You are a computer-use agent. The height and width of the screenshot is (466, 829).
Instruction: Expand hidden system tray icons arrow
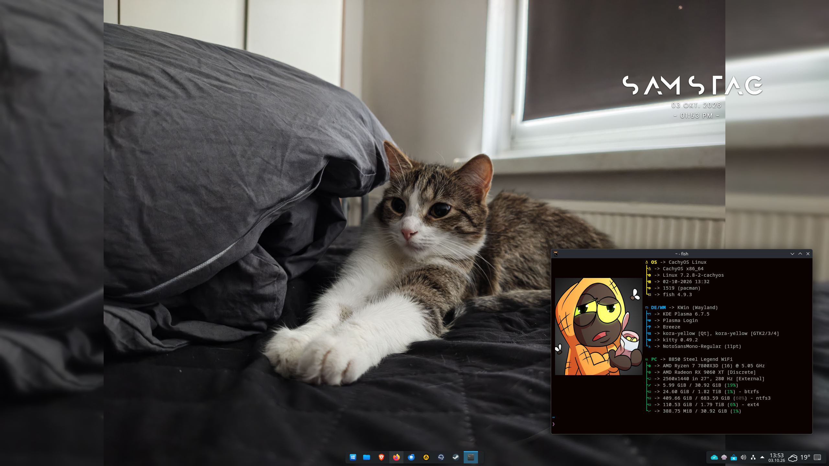coord(762,457)
